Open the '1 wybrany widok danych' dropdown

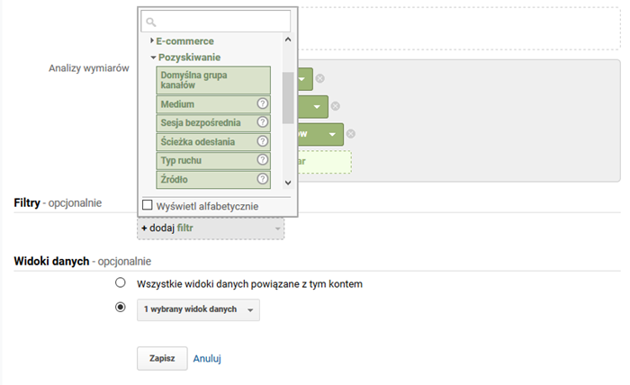click(x=201, y=309)
